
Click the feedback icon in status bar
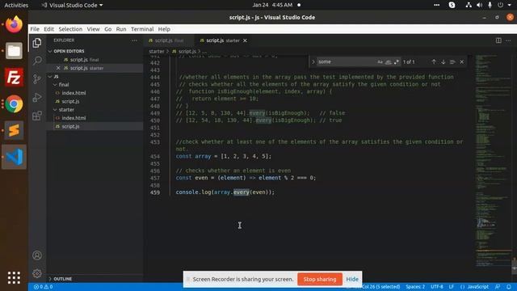tap(498, 287)
